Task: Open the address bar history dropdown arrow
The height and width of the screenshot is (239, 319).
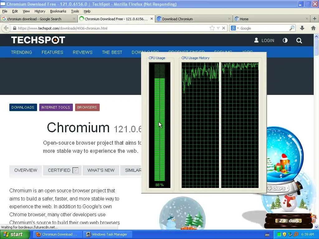Action: (218, 28)
